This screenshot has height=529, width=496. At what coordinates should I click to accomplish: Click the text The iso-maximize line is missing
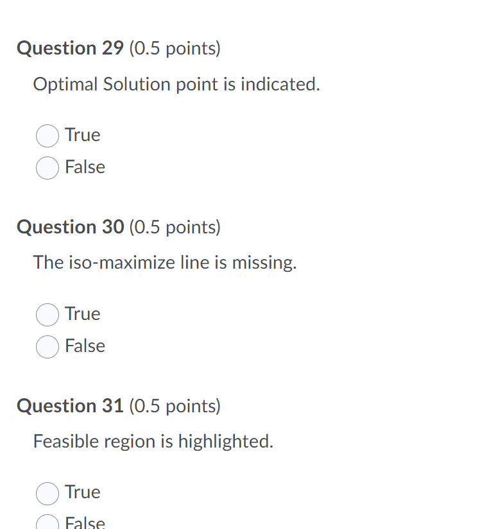pos(165,262)
